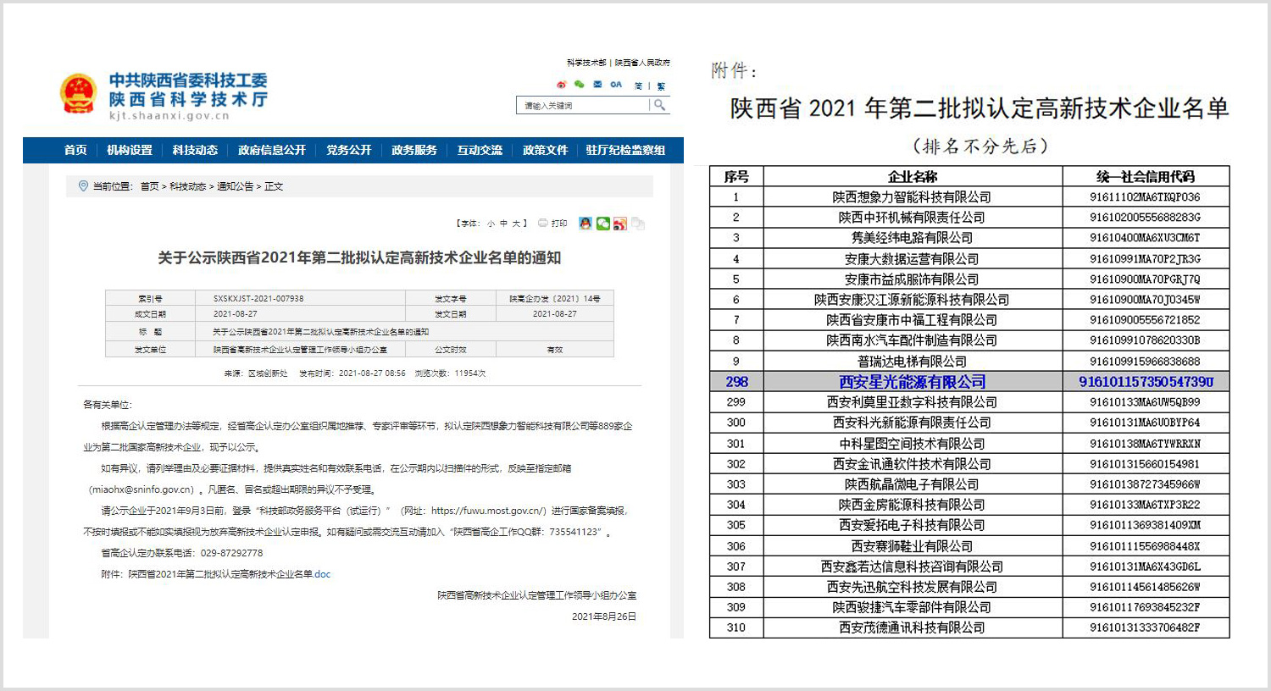Open the OA system link in the header
Image resolution: width=1271 pixels, height=691 pixels.
616,85
